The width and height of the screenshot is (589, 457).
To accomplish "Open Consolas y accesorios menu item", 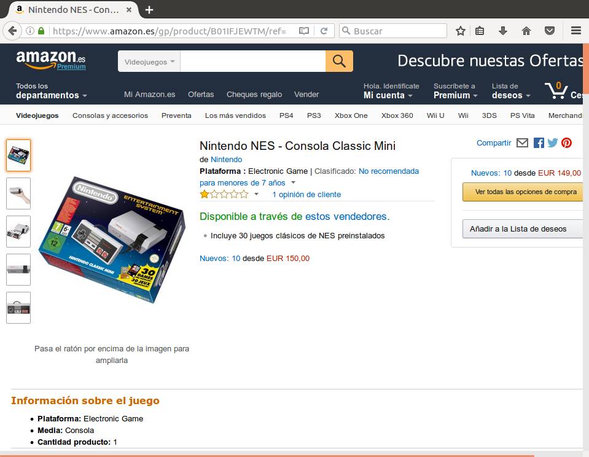I will coord(110,115).
